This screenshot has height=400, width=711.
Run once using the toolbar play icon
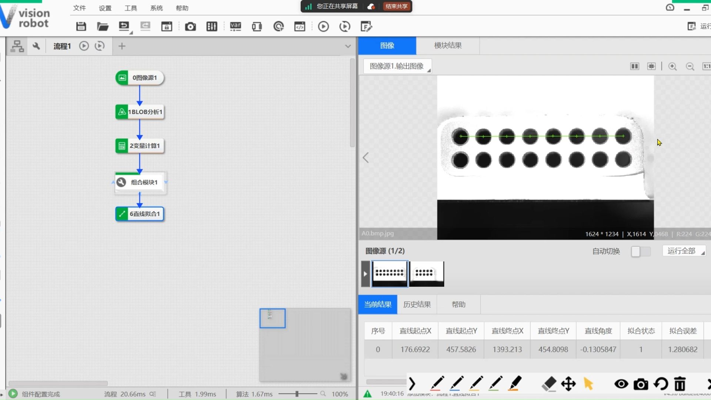coord(323,26)
